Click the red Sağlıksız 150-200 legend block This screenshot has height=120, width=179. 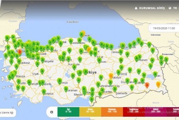point(134,112)
